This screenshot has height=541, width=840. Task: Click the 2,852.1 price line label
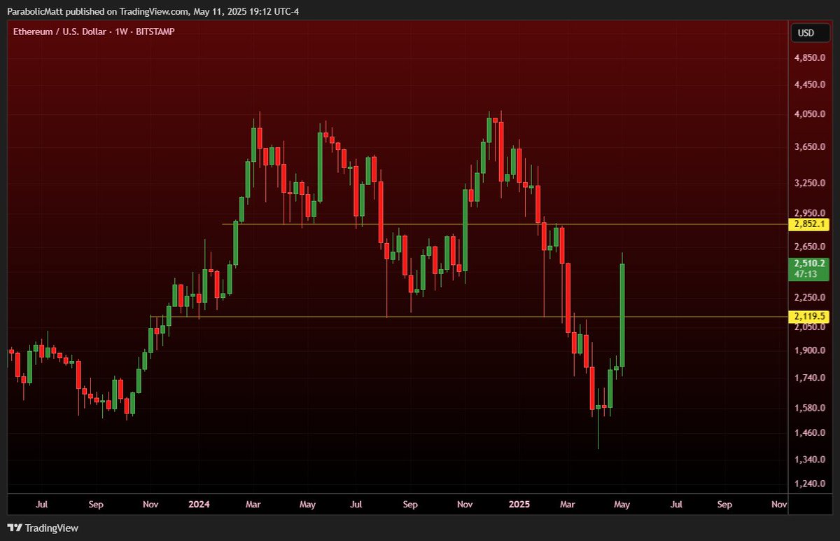[x=809, y=224]
